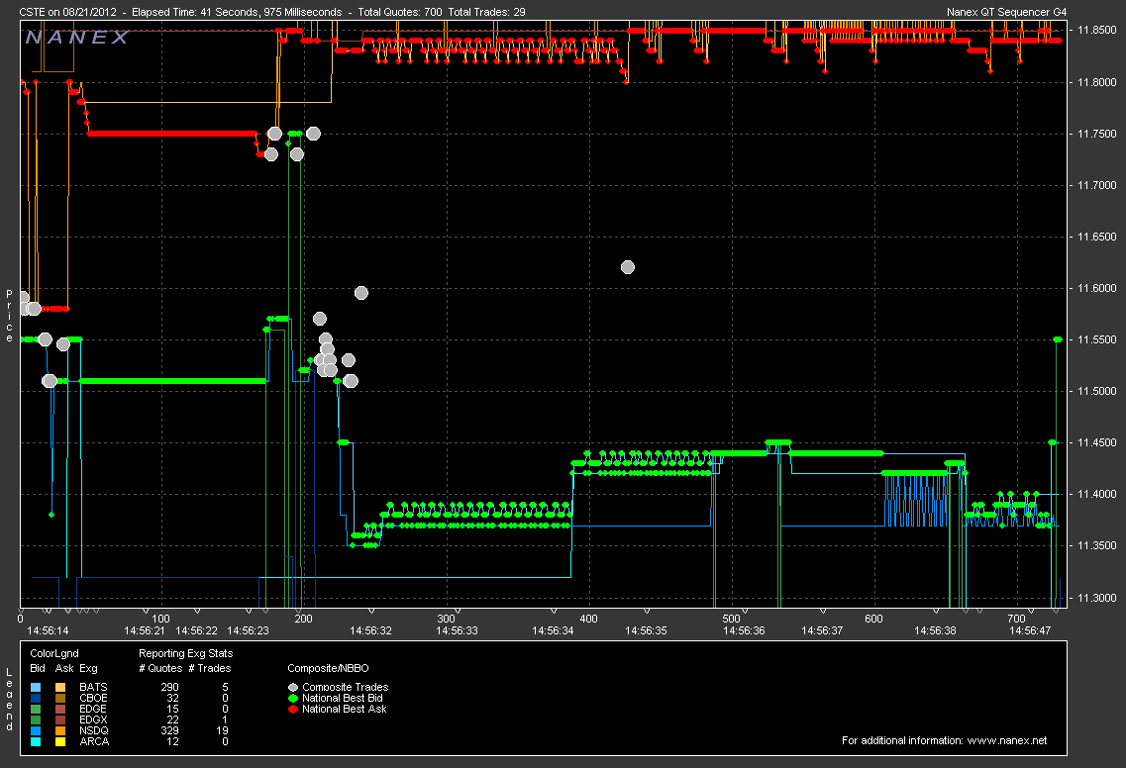Click the NSDQ bid color swatch
Image resolution: width=1126 pixels, height=768 pixels.
pos(36,730)
